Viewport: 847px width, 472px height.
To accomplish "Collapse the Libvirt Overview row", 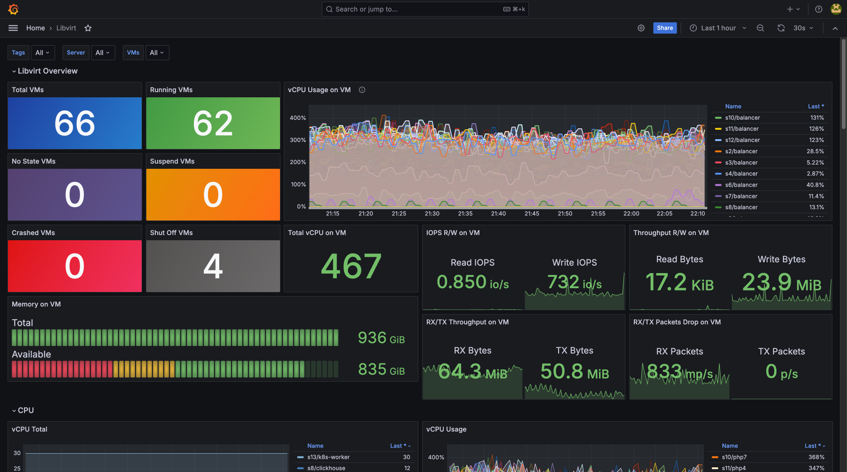I will pyautogui.click(x=47, y=71).
